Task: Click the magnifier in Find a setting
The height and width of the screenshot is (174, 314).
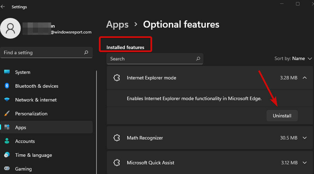Action: (x=86, y=52)
